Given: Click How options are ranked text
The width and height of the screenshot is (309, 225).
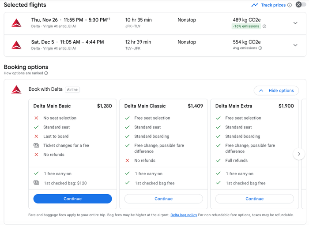Looking at the screenshot, I should click(x=23, y=73).
